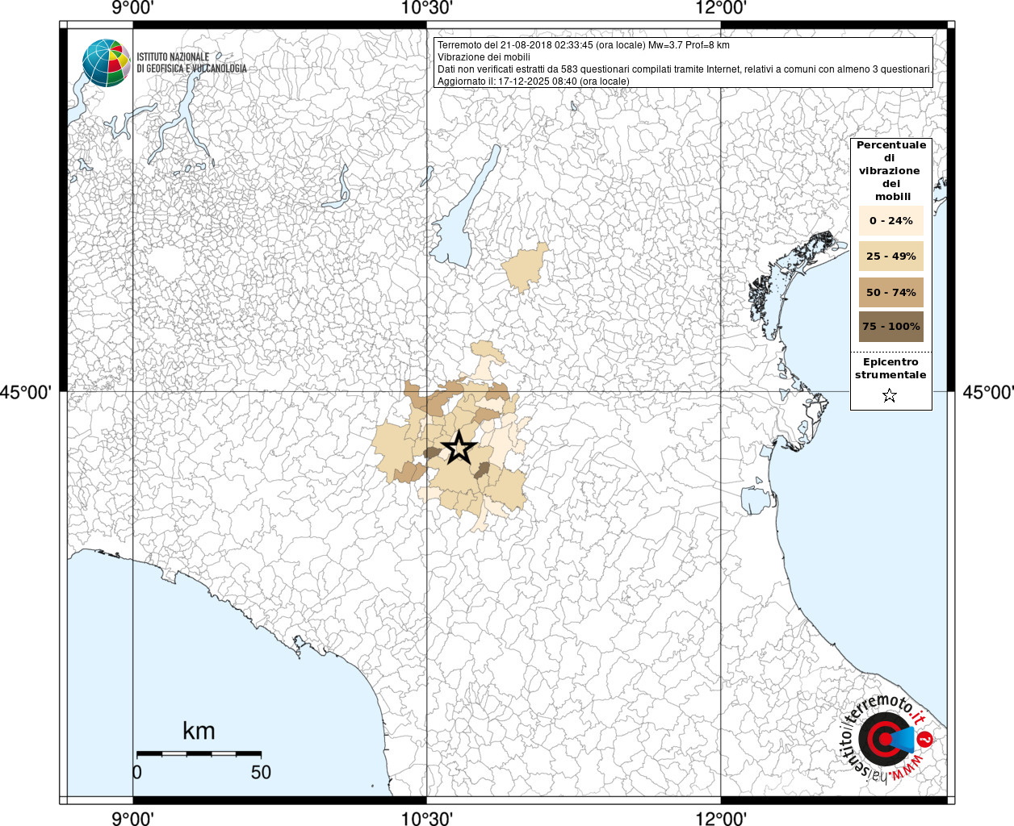Click the 'km' scale bar label
Image resolution: width=1014 pixels, height=826 pixels.
(x=199, y=731)
